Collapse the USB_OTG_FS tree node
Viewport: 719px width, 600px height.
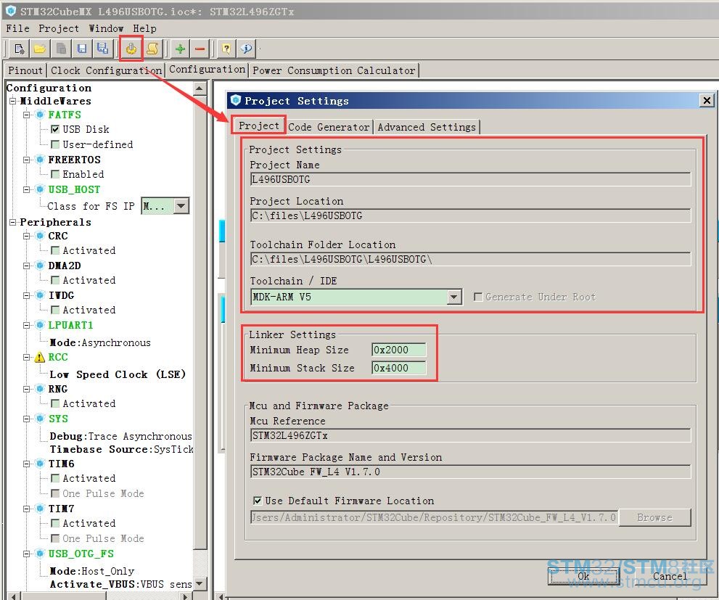pos(27,554)
